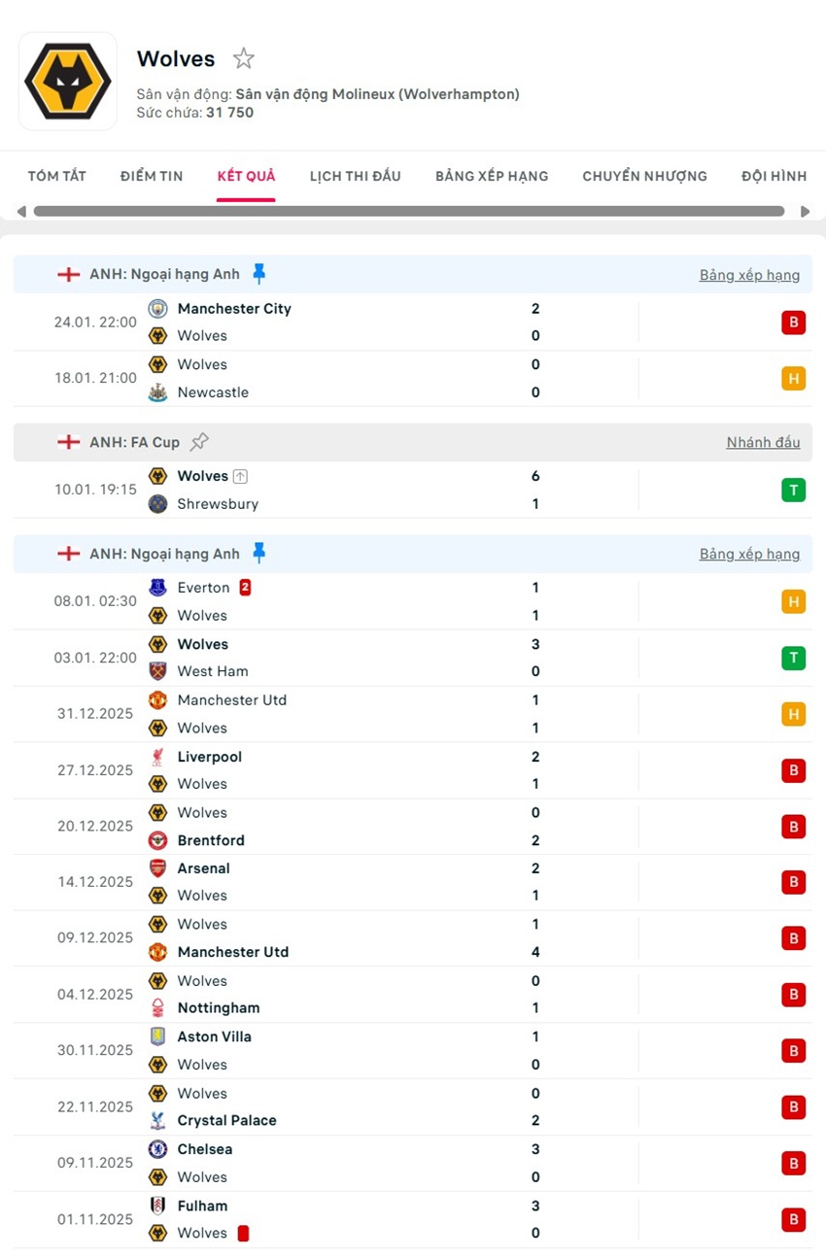This screenshot has height=1257, width=826.
Task: Click the England flag next to FA Cup
Action: (69, 442)
